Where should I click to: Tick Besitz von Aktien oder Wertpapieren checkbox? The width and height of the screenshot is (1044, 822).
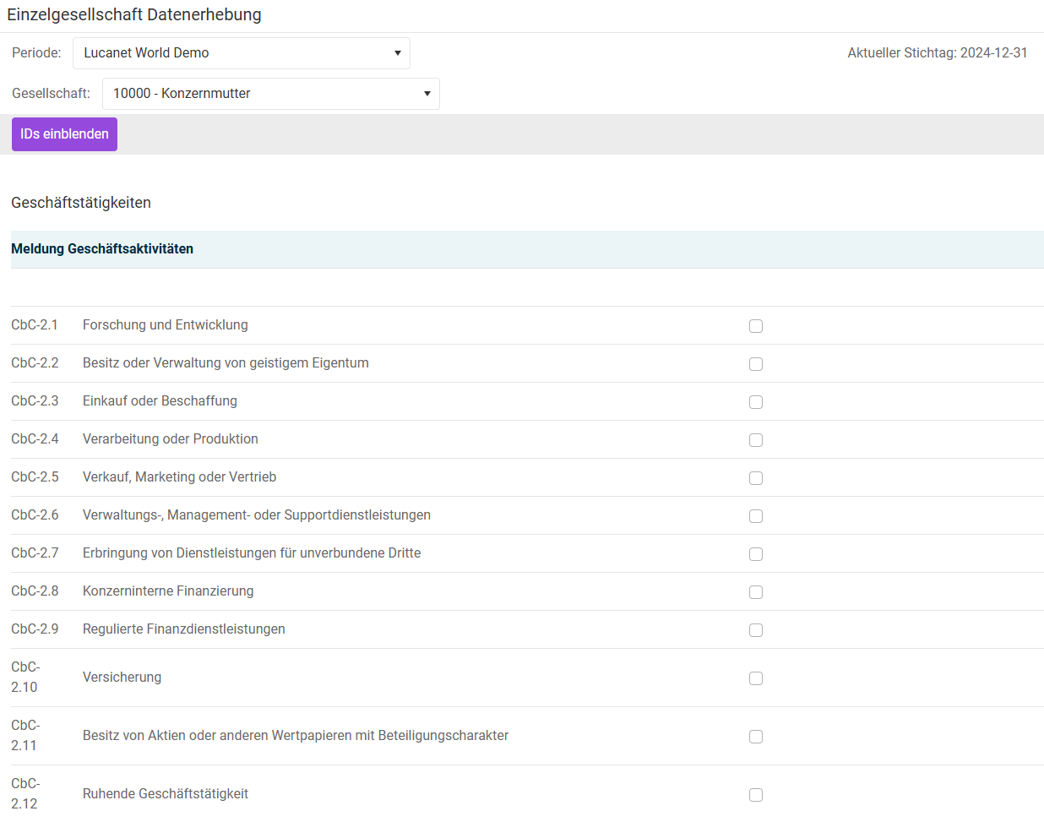tap(756, 737)
